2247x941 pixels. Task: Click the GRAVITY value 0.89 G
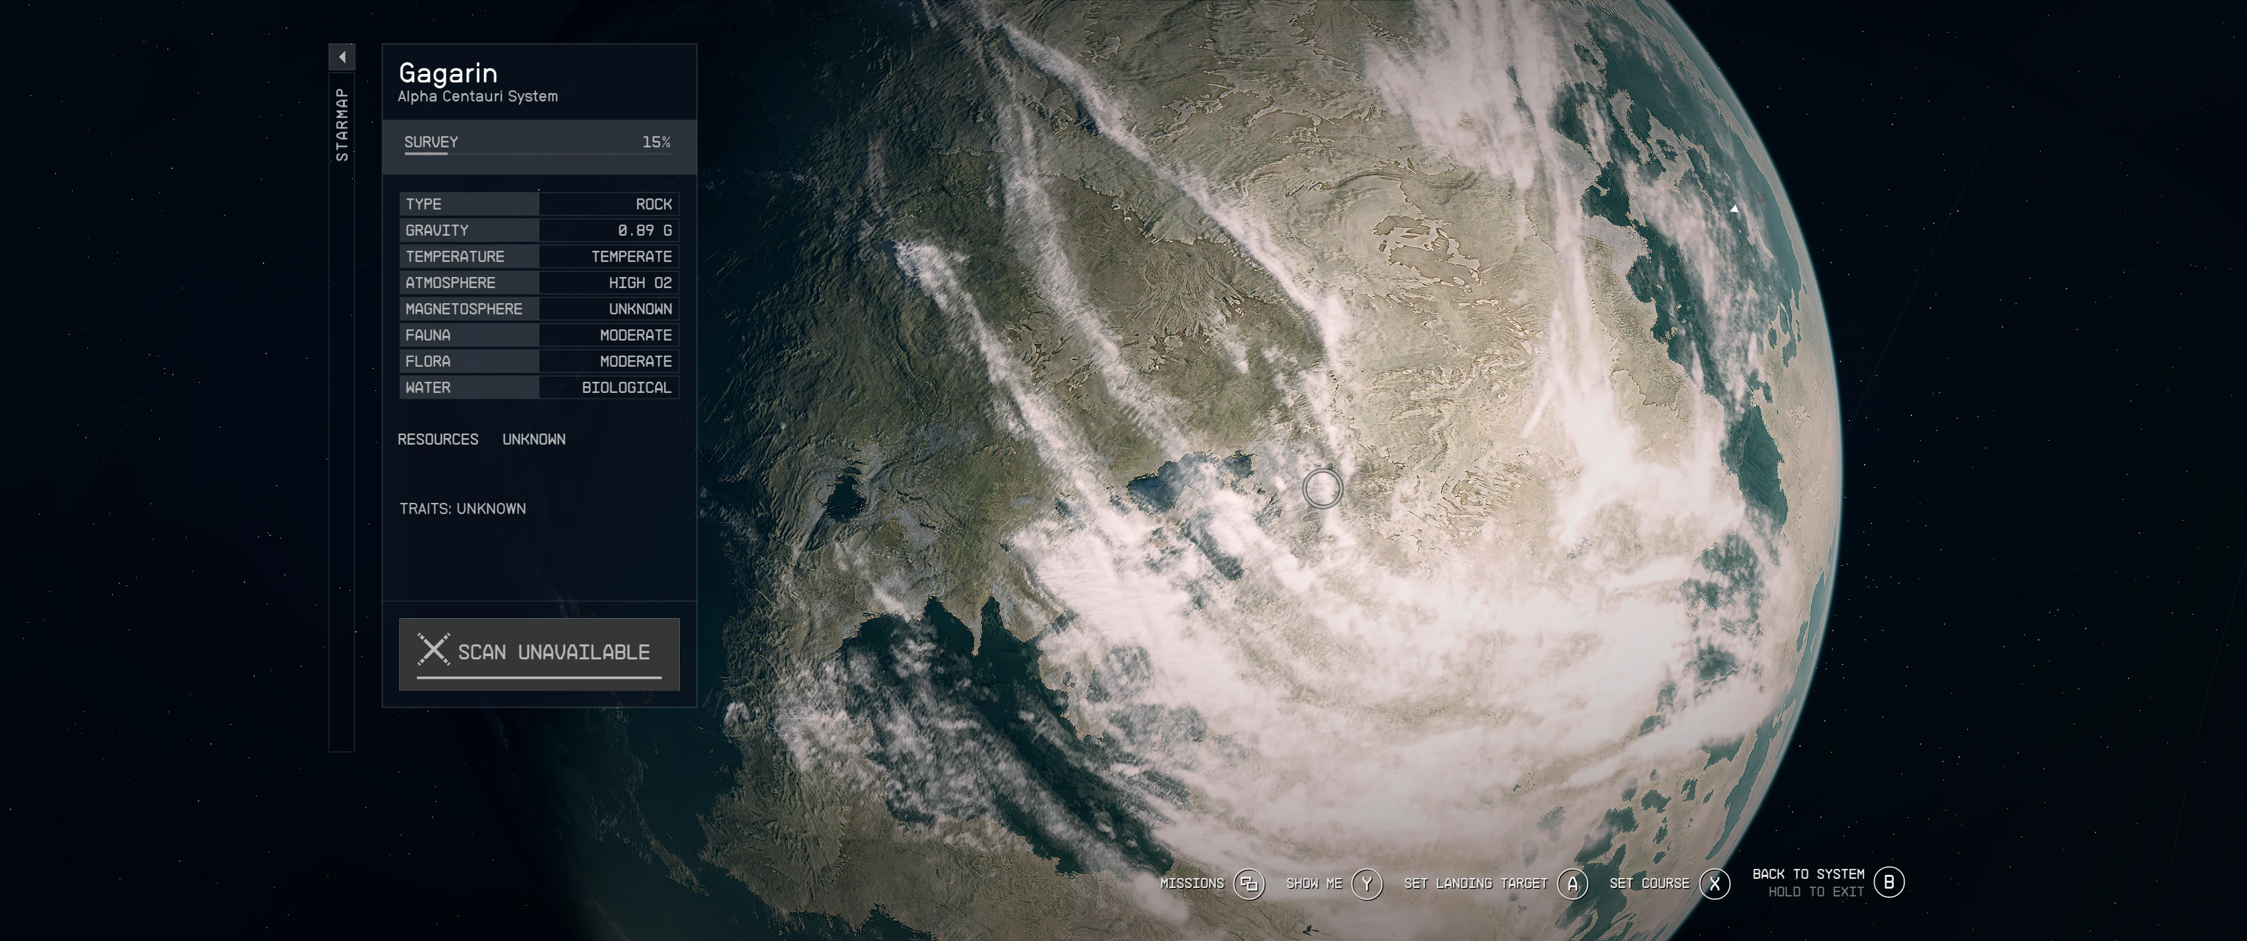coord(646,230)
